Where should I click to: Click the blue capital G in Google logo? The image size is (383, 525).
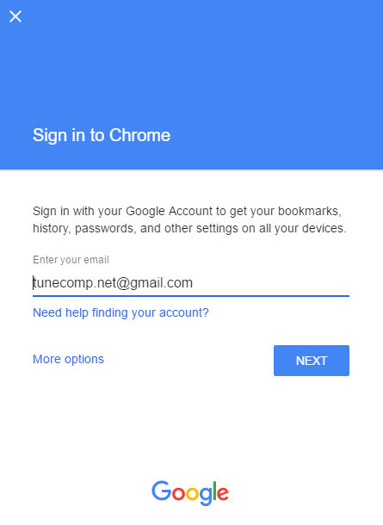[161, 491]
